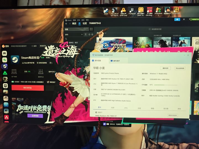Open the Steam desktop shortcut
The image size is (199, 149).
106,11
